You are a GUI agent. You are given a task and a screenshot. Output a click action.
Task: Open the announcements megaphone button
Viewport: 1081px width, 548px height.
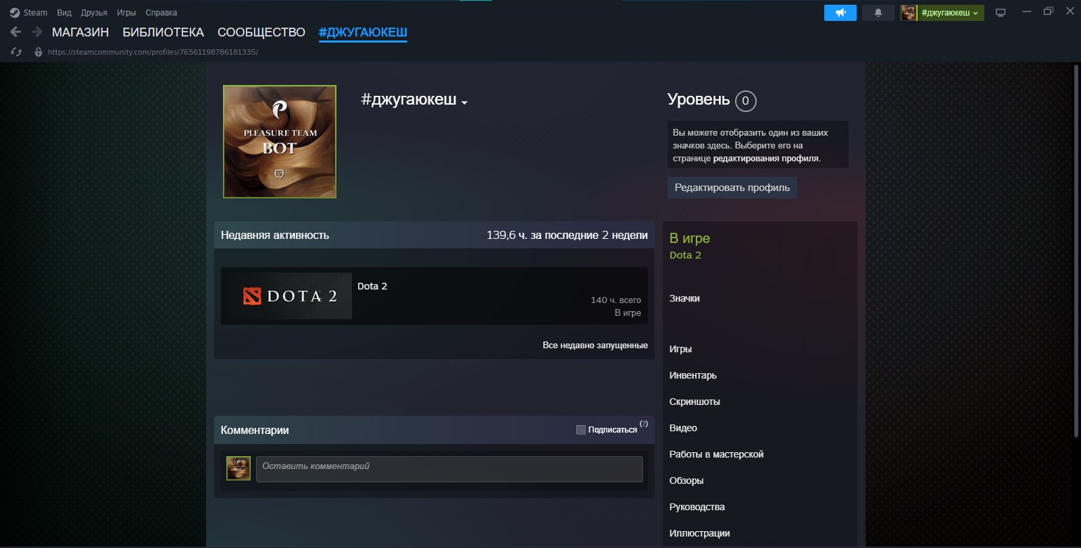[x=840, y=13]
